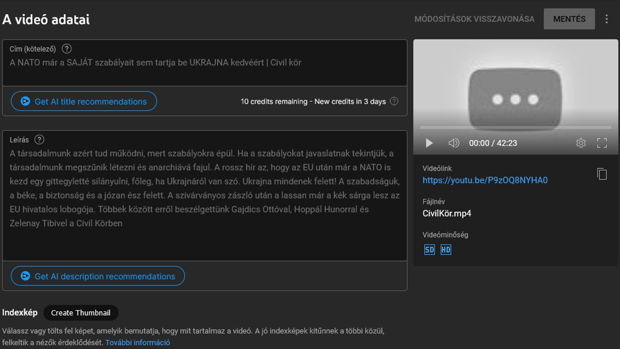620x349 pixels.
Task: Click the help icon next to Cím
Action: coord(67,49)
